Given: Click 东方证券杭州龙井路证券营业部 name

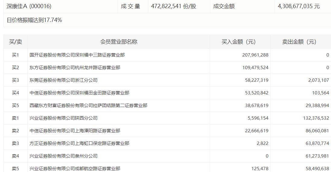Looking at the screenshot, I should tap(75, 68).
